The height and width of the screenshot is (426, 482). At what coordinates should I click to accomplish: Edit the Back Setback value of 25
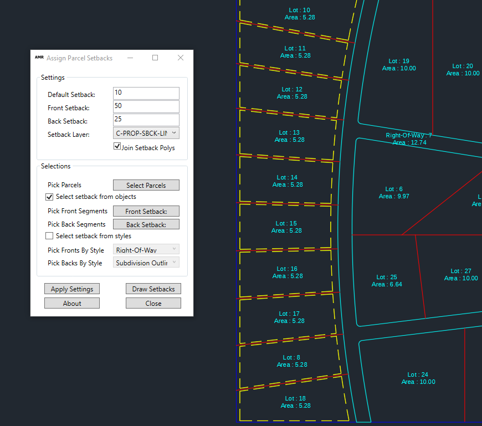pyautogui.click(x=146, y=119)
